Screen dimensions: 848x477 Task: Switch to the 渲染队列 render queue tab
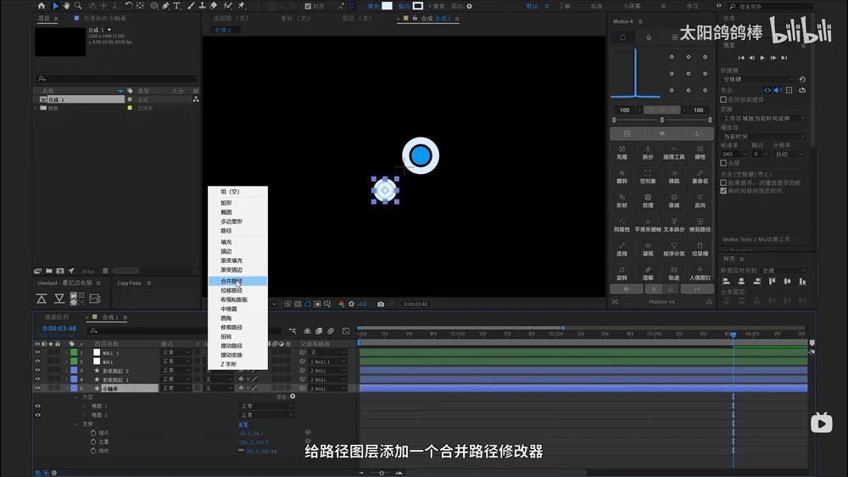(x=57, y=317)
